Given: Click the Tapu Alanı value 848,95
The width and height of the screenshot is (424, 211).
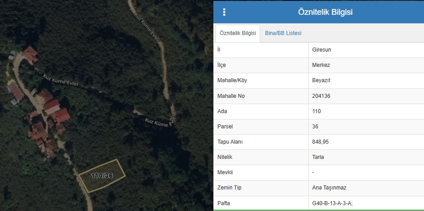Looking at the screenshot, I should [320, 142].
